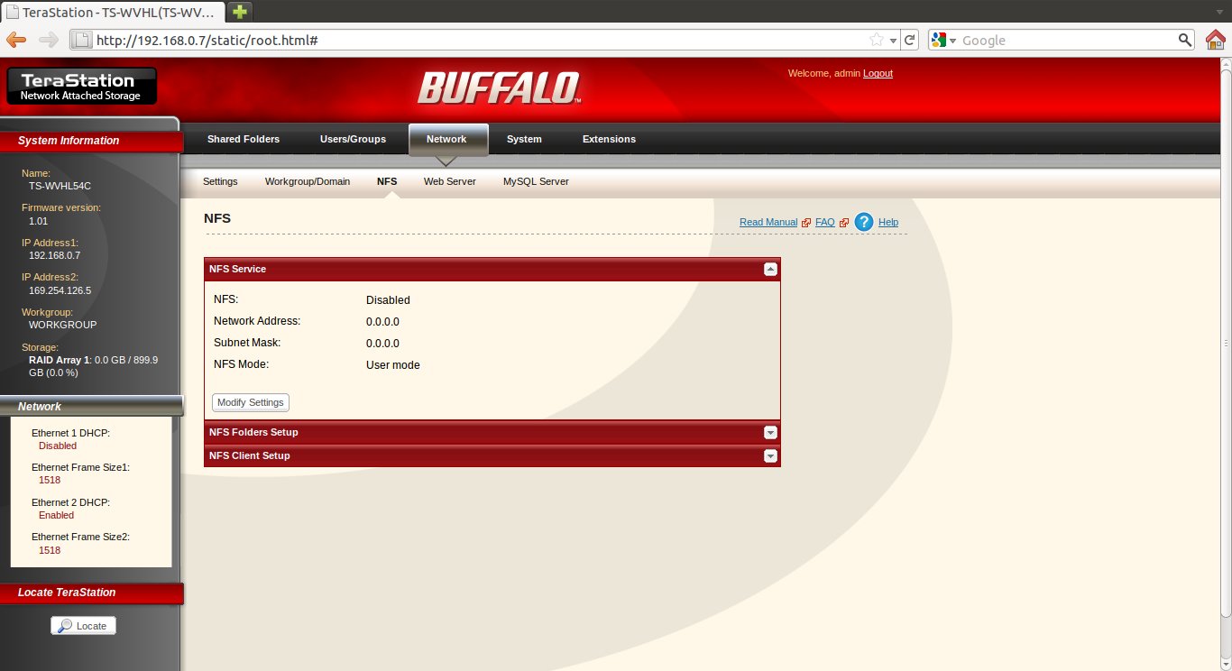1232x671 pixels.
Task: Click the device name TS-WVHL54C
Action: [x=60, y=186]
